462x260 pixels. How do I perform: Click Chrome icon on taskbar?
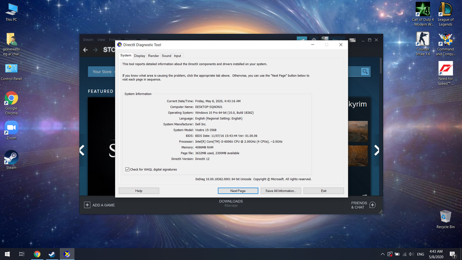[x=37, y=254]
